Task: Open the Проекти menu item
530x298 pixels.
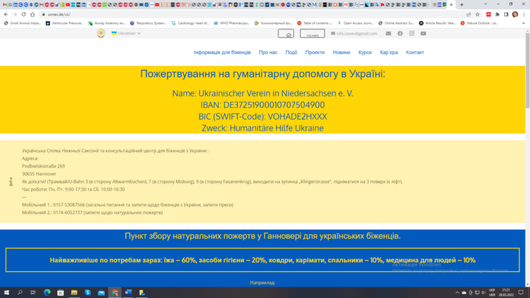Action: [315, 53]
